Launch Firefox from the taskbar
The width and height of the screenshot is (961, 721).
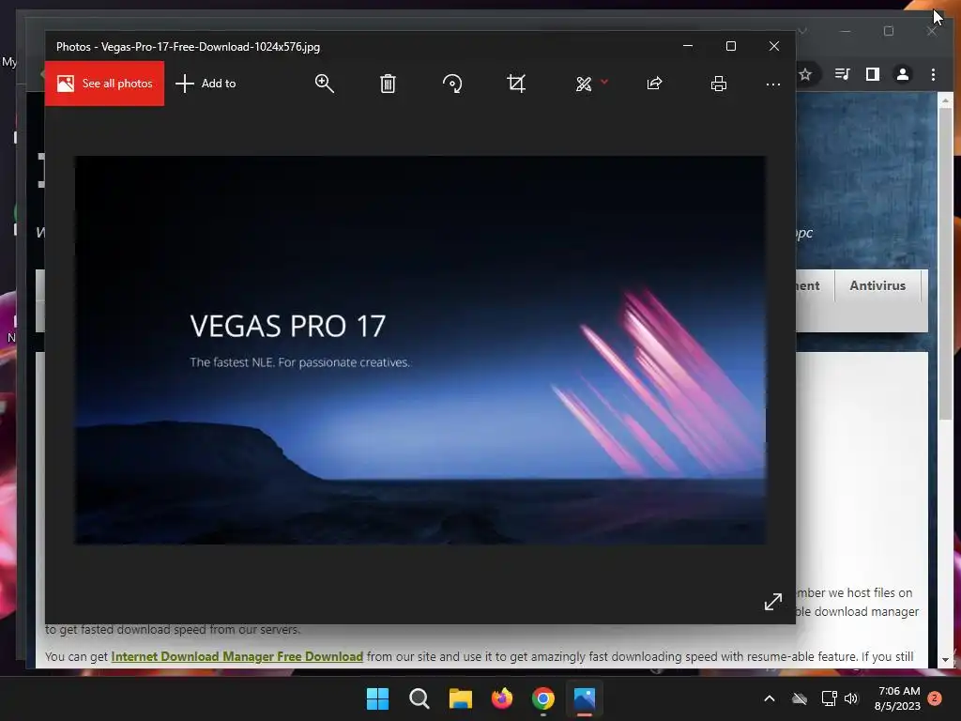502,698
